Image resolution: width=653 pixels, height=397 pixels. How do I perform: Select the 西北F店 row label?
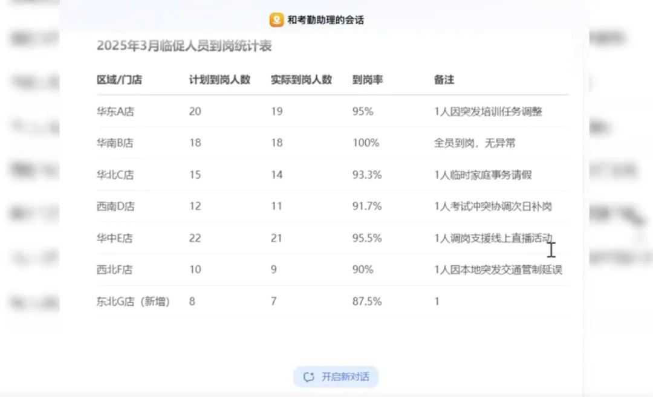tap(114, 270)
